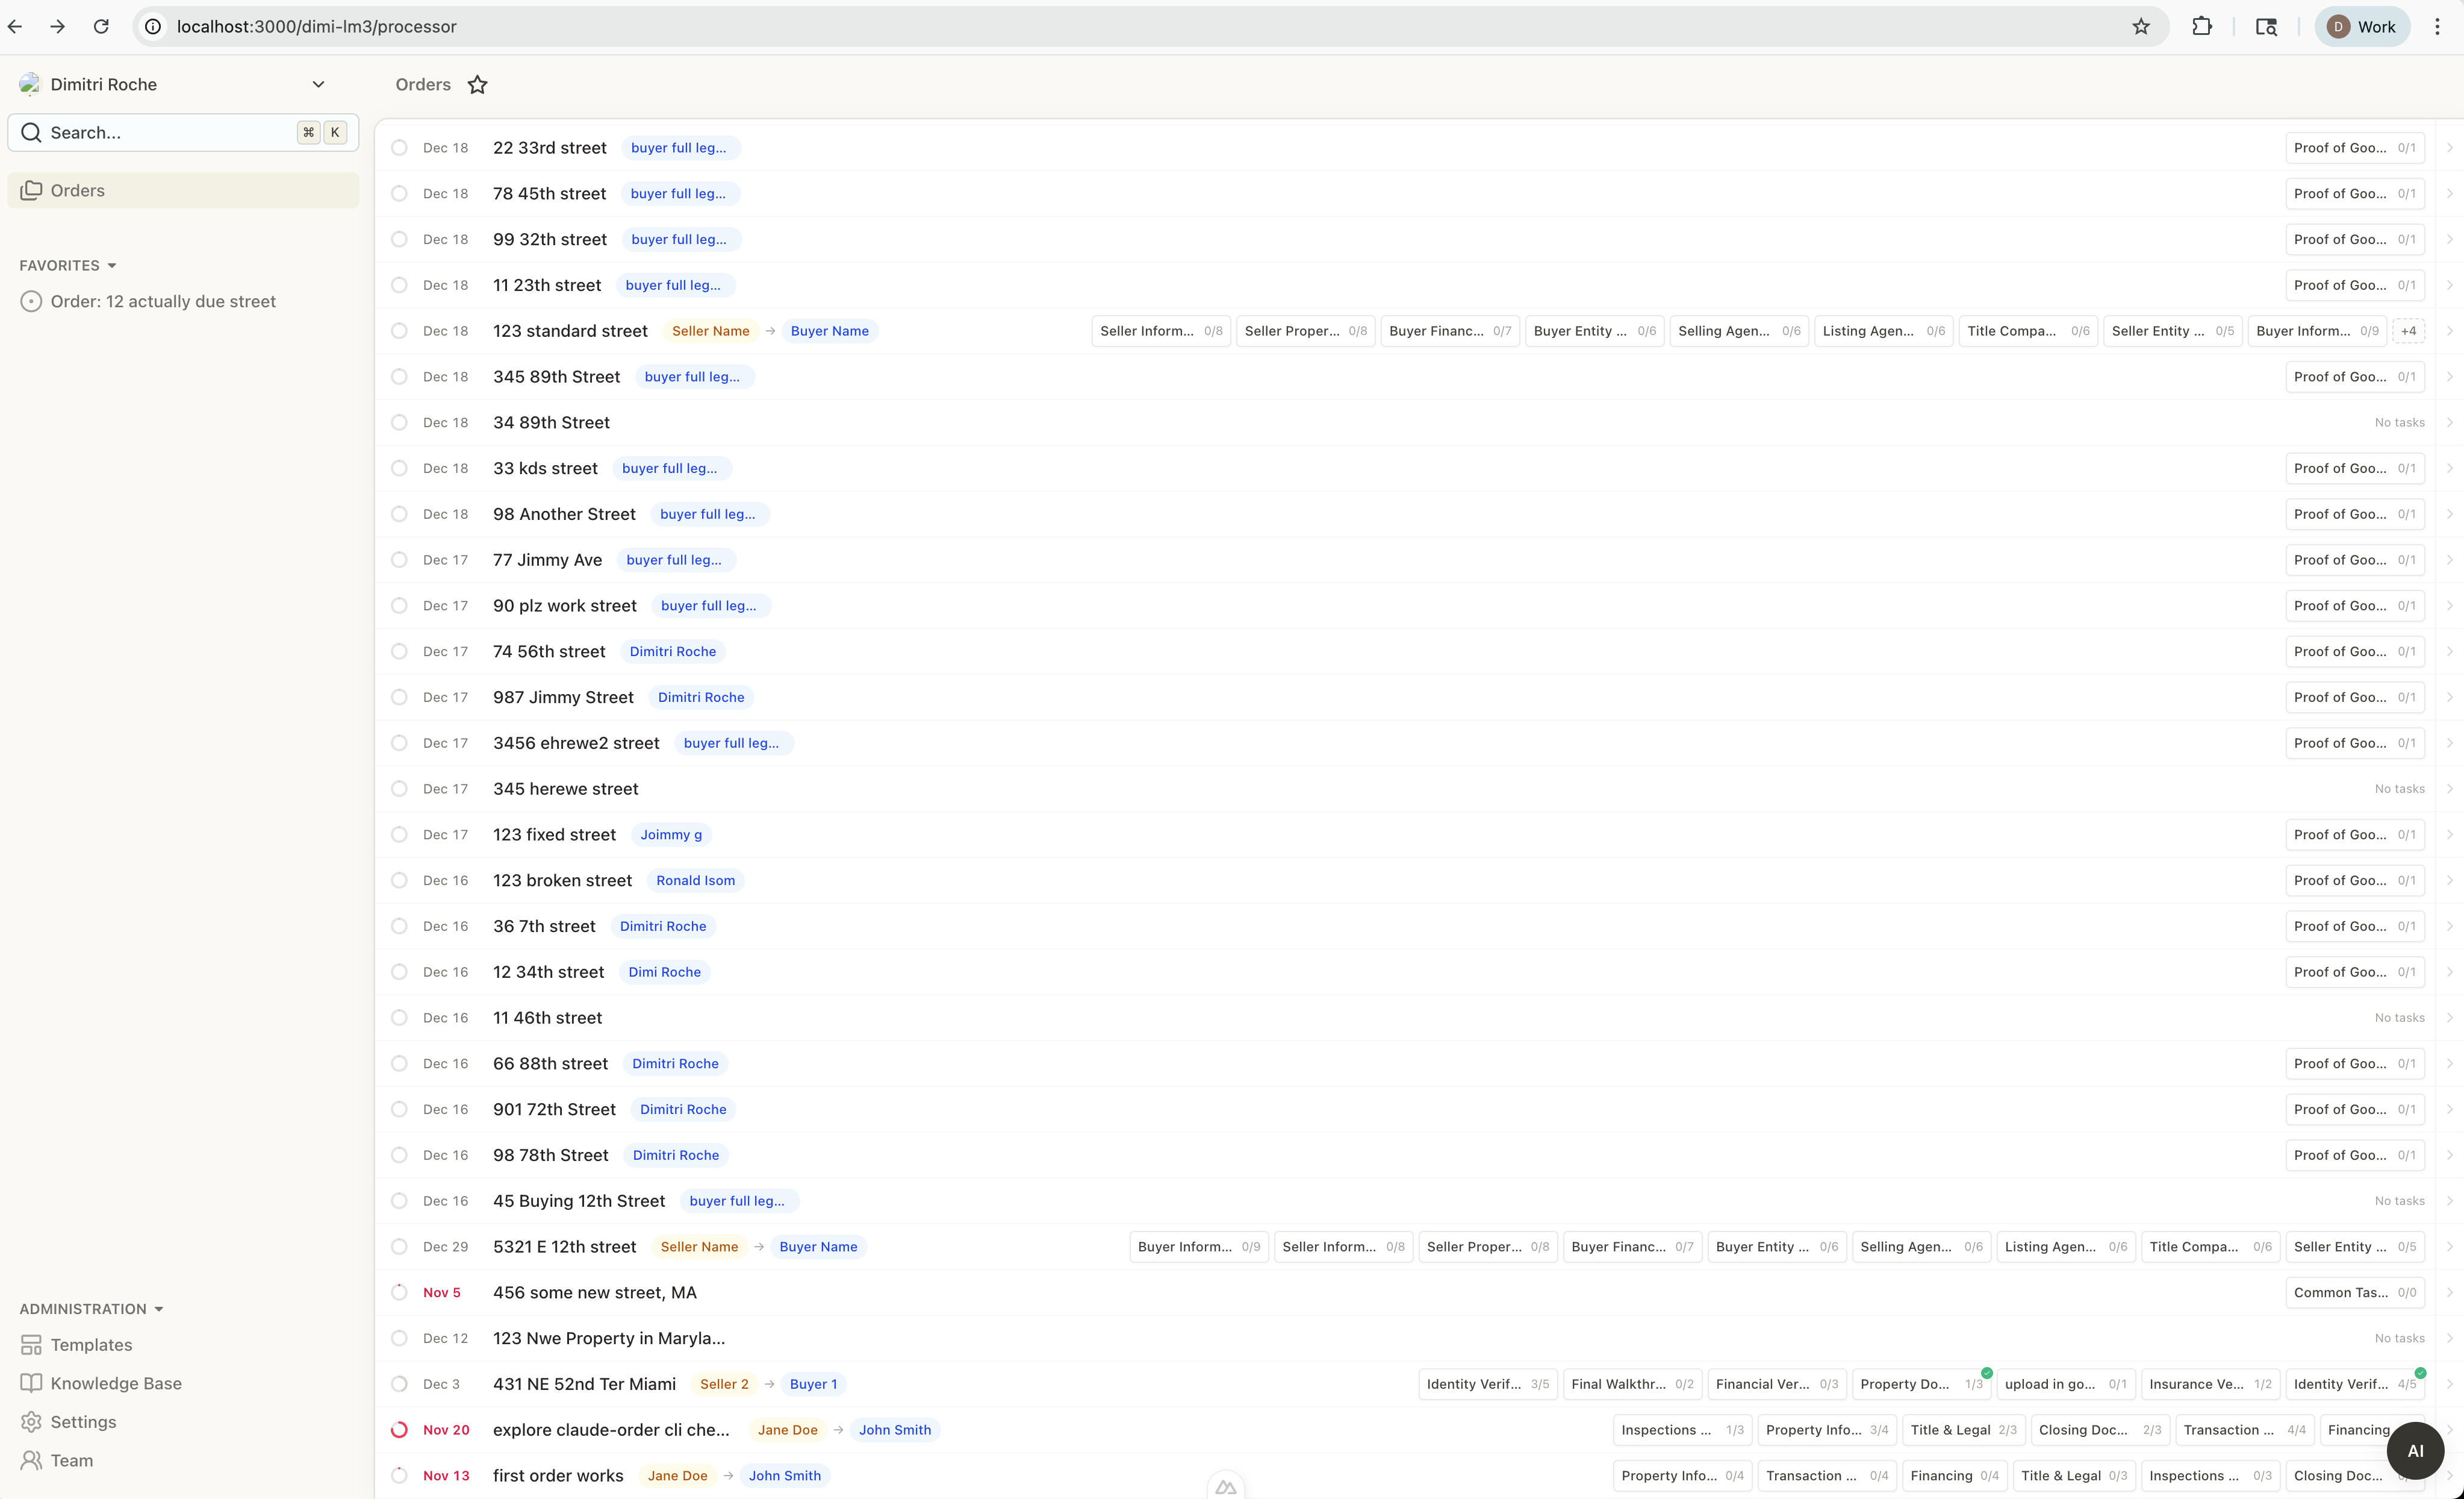Open the Team page
Screen dimensions: 2464x1499
click(x=71, y=1460)
